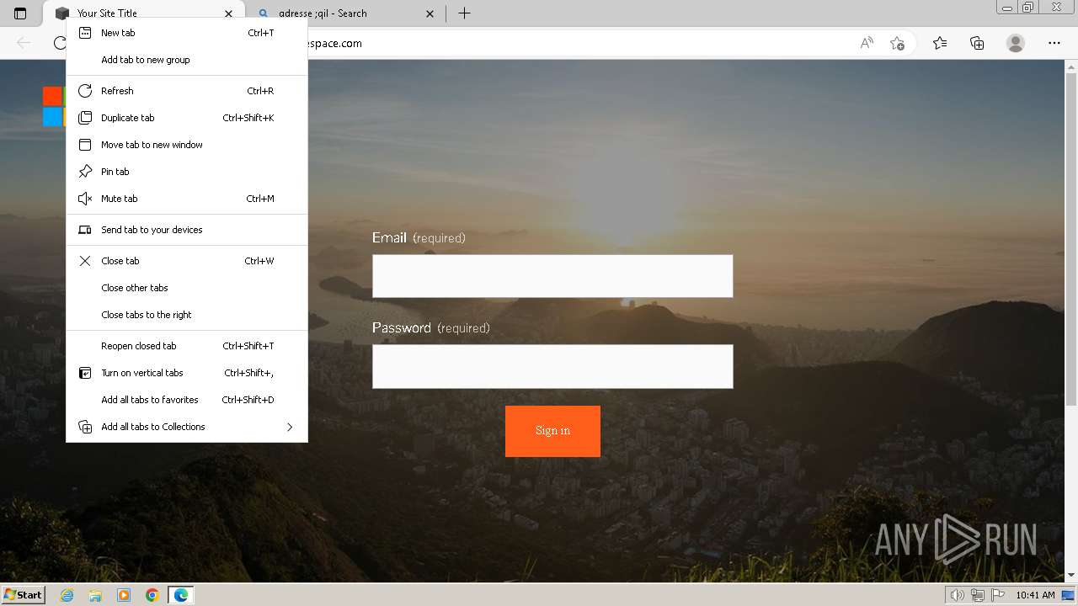Image resolution: width=1078 pixels, height=606 pixels.
Task: Open the volume icon in system tray
Action: (x=958, y=595)
